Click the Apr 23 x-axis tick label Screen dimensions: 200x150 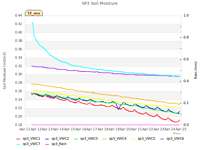point(159,129)
